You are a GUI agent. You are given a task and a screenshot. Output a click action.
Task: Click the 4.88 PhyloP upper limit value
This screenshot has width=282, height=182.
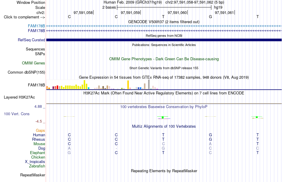tap(38, 107)
